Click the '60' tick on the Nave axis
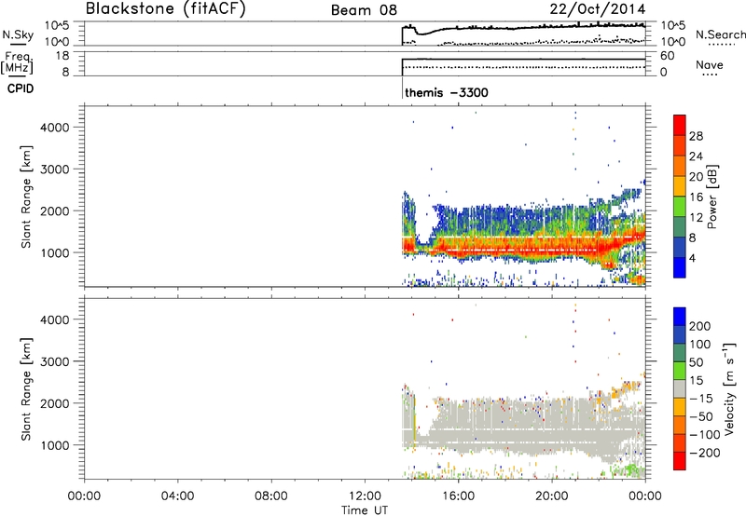Image resolution: width=746 pixels, height=516 pixels. [x=667, y=56]
